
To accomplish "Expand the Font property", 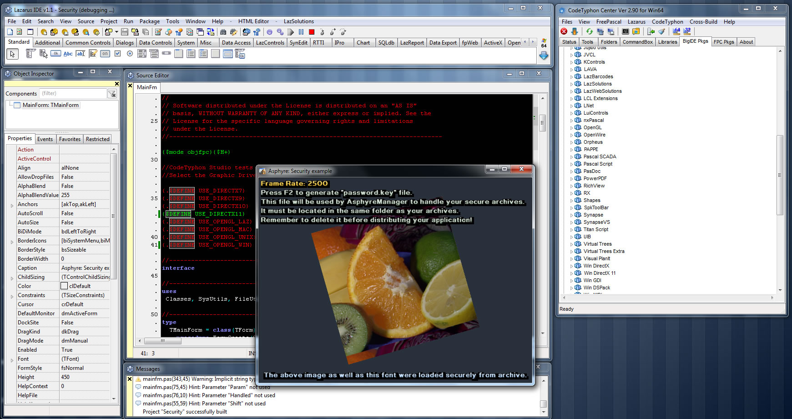I will (12, 360).
